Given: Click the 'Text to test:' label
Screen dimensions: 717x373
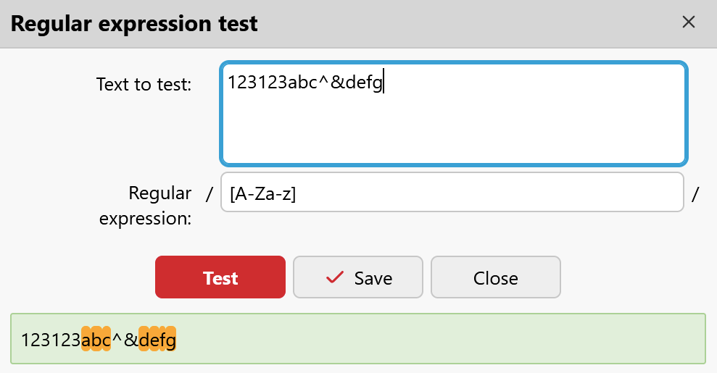Looking at the screenshot, I should (x=144, y=85).
